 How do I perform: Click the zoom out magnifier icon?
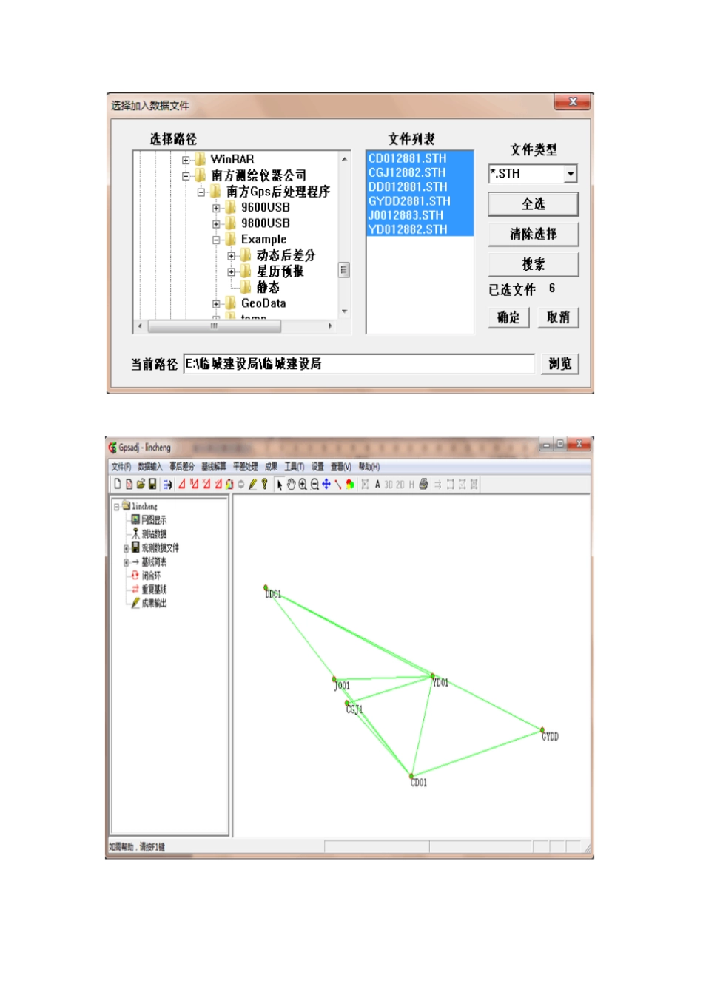(x=314, y=484)
